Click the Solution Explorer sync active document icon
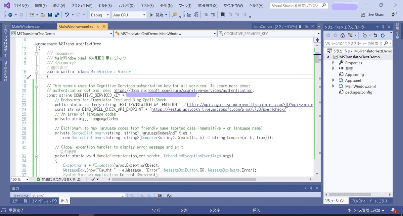Image resolution: width=403 pixels, height=216 pixels. pyautogui.click(x=375, y=35)
